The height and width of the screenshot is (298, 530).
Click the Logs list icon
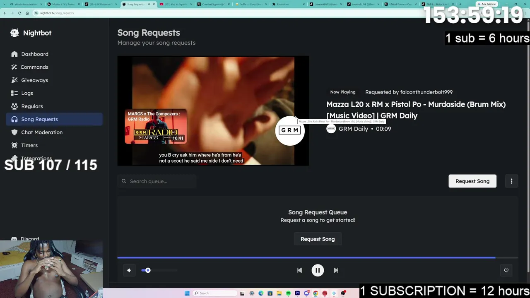click(14, 93)
